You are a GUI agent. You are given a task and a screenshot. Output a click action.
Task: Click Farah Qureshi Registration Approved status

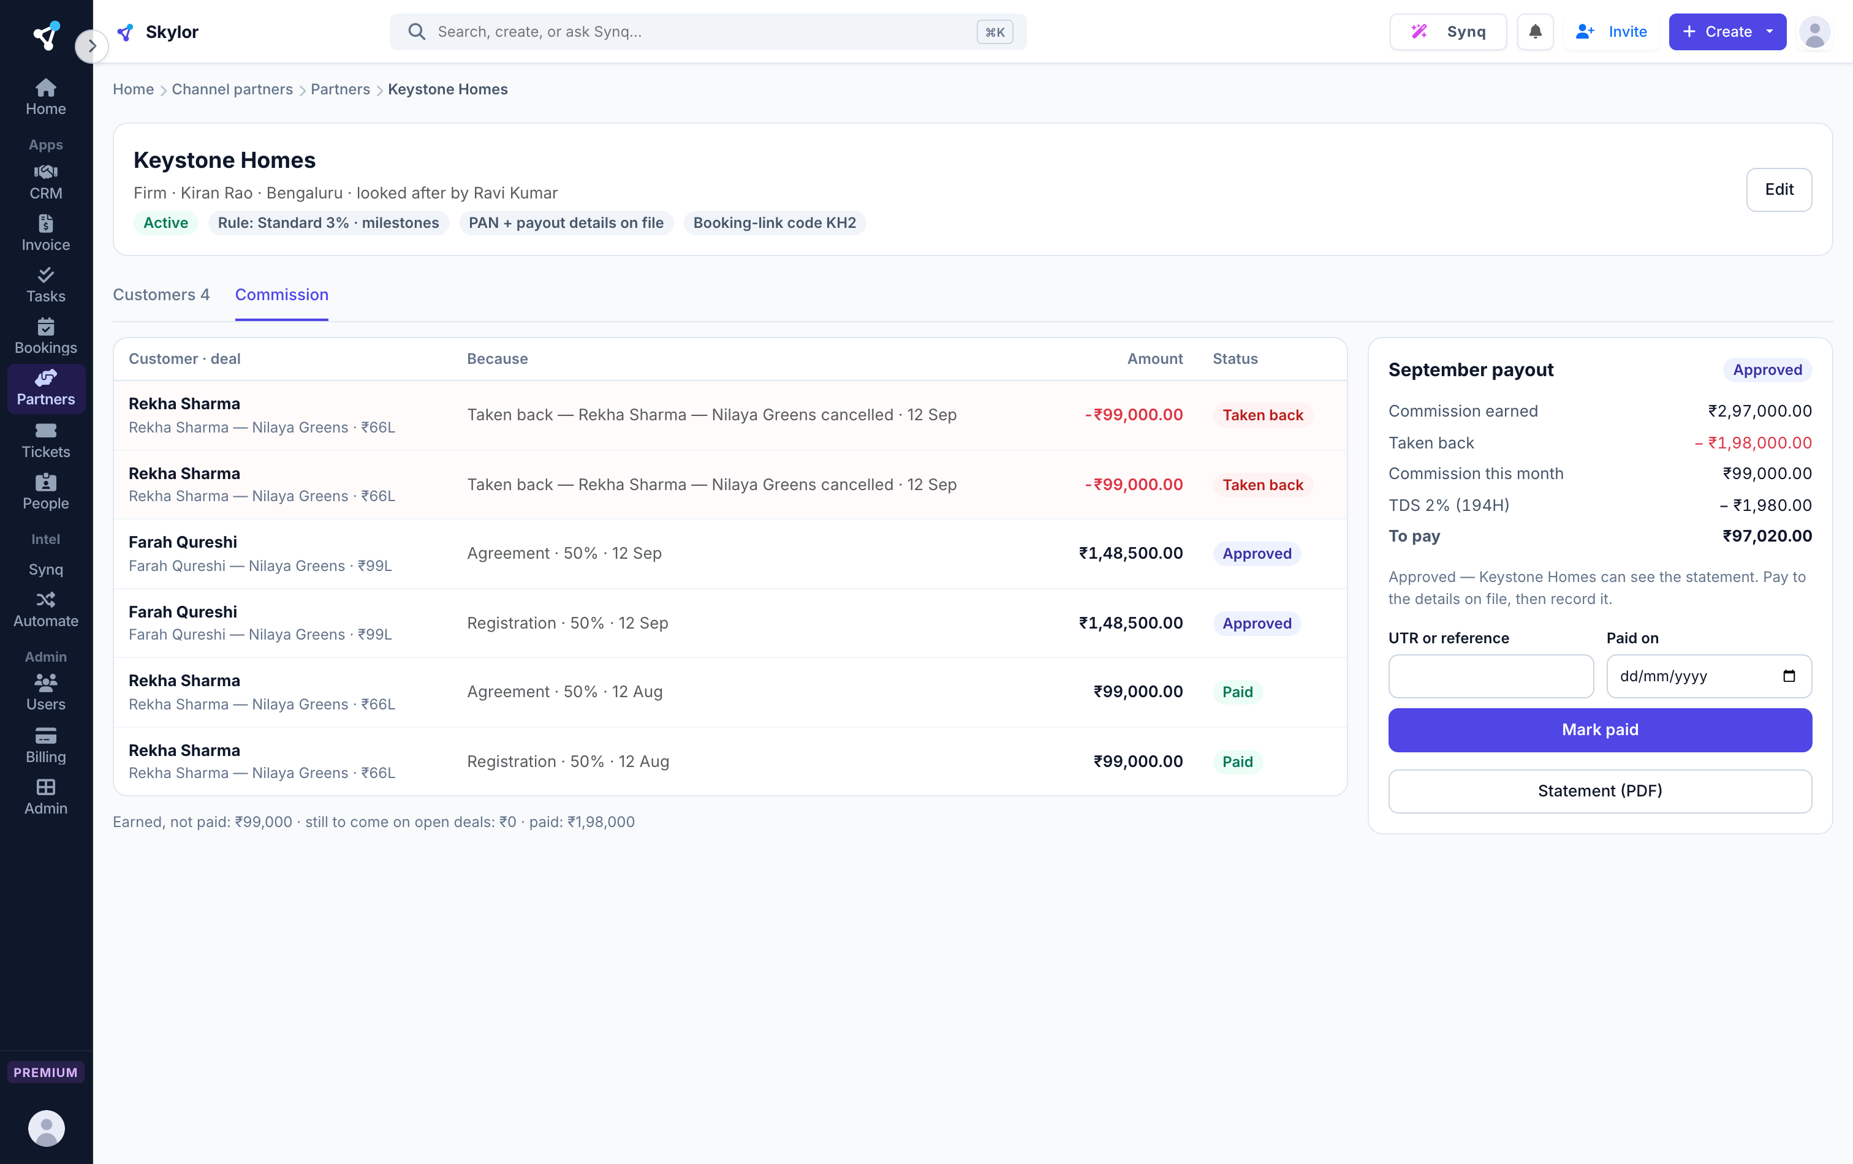click(x=1256, y=623)
